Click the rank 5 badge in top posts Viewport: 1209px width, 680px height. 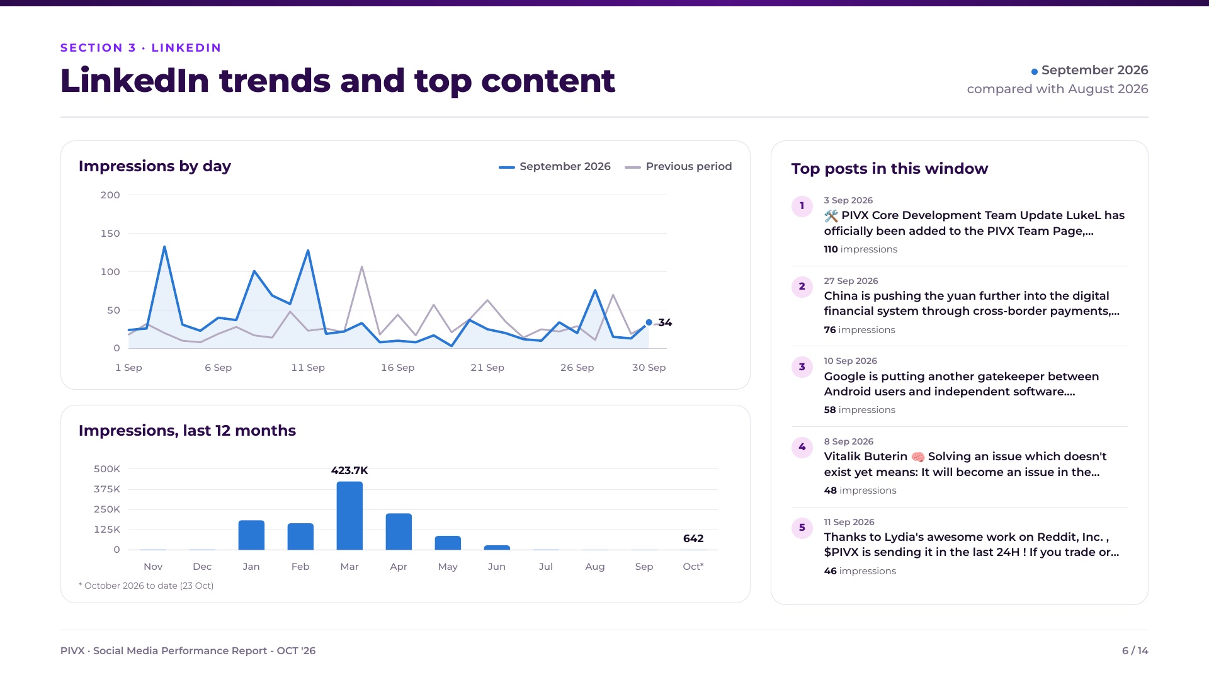point(802,528)
